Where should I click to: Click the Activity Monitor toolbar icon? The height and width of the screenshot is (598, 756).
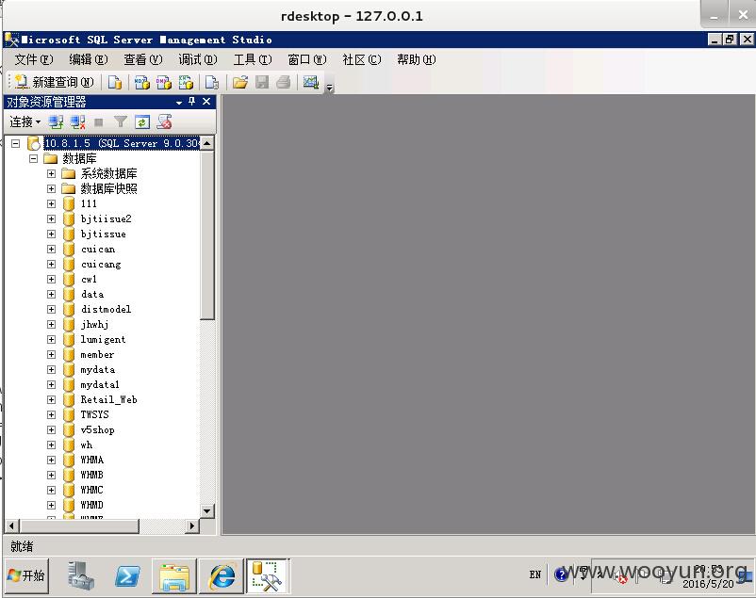point(311,82)
